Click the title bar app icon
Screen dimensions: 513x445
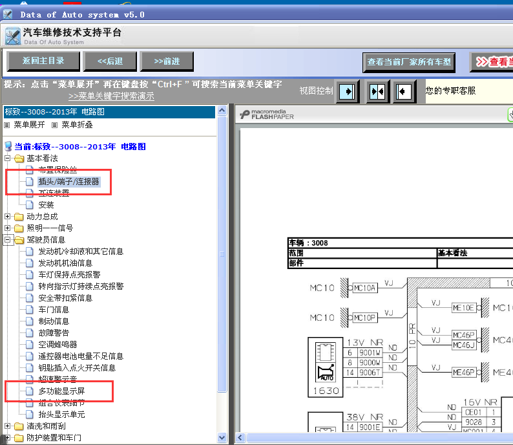point(8,14)
